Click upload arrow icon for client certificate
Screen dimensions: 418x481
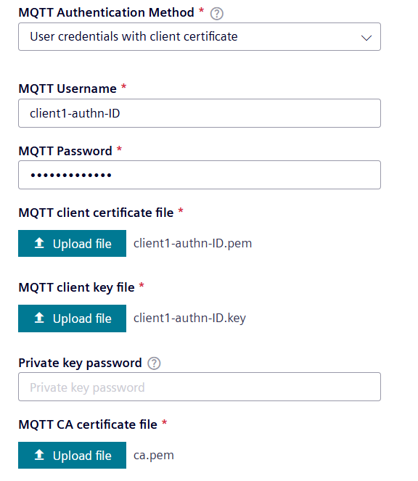click(x=39, y=243)
